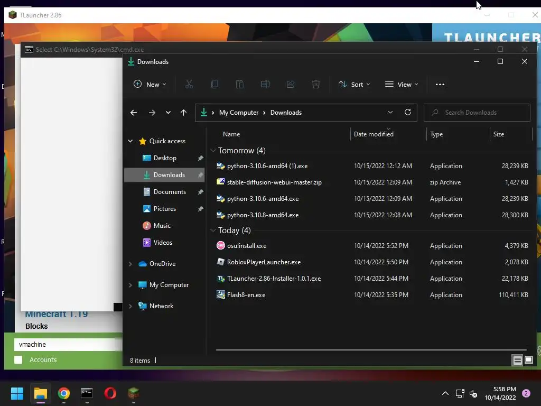Image resolution: width=541 pixels, height=406 pixels.
Task: Select the osu!install.exe file icon
Action: tap(220, 245)
